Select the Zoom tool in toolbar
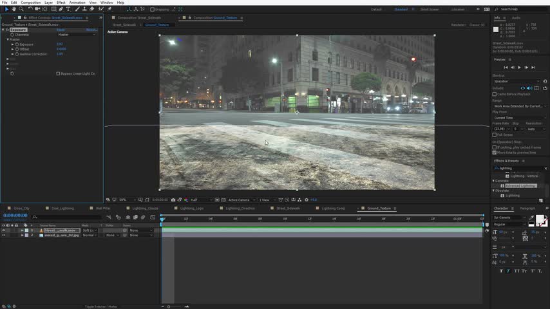Viewport: 550px width, 309px height. [x=21, y=9]
